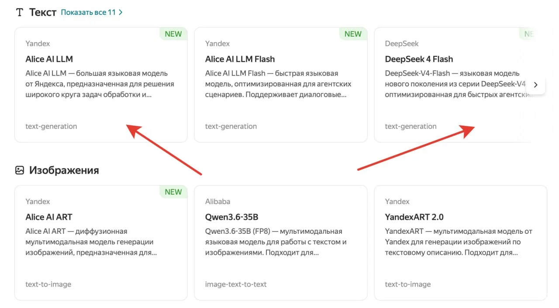Open the Qwen3.6-35B card title

point(232,217)
